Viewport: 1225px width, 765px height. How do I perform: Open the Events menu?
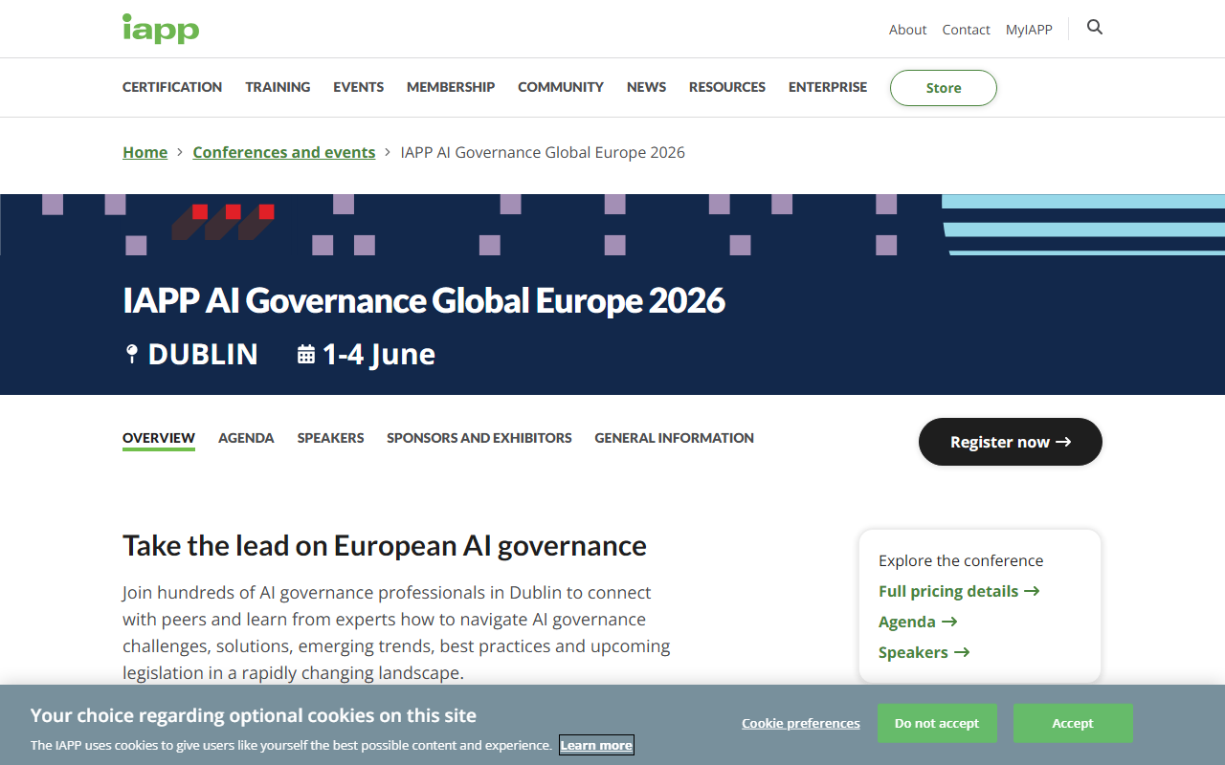(x=358, y=87)
